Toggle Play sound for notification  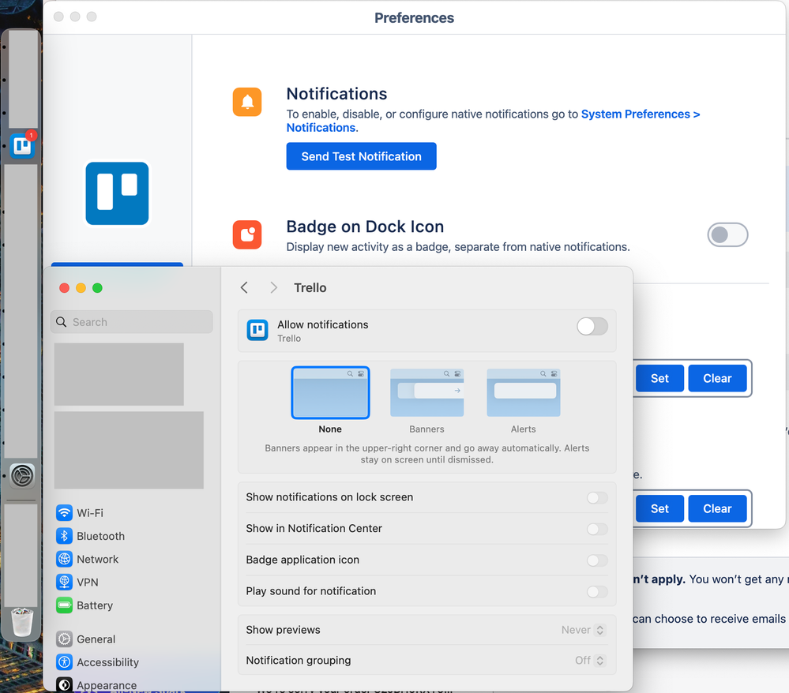pyautogui.click(x=597, y=592)
